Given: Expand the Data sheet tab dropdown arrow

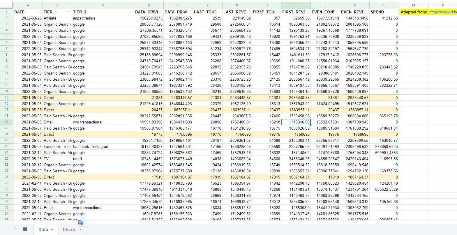Looking at the screenshot, I should tap(52, 229).
